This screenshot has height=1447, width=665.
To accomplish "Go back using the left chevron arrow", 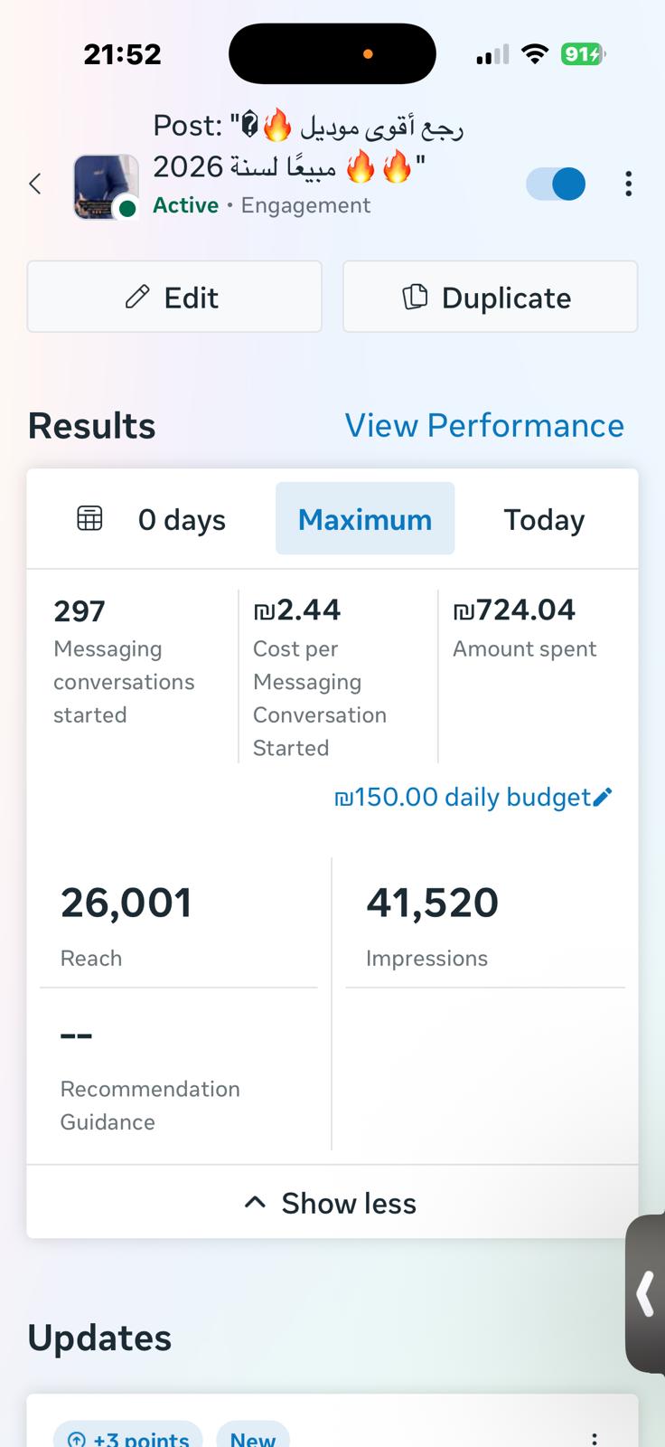I will point(35,184).
